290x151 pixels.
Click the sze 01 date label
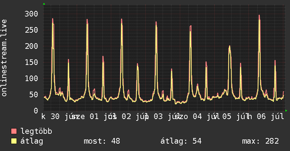pos(85,117)
